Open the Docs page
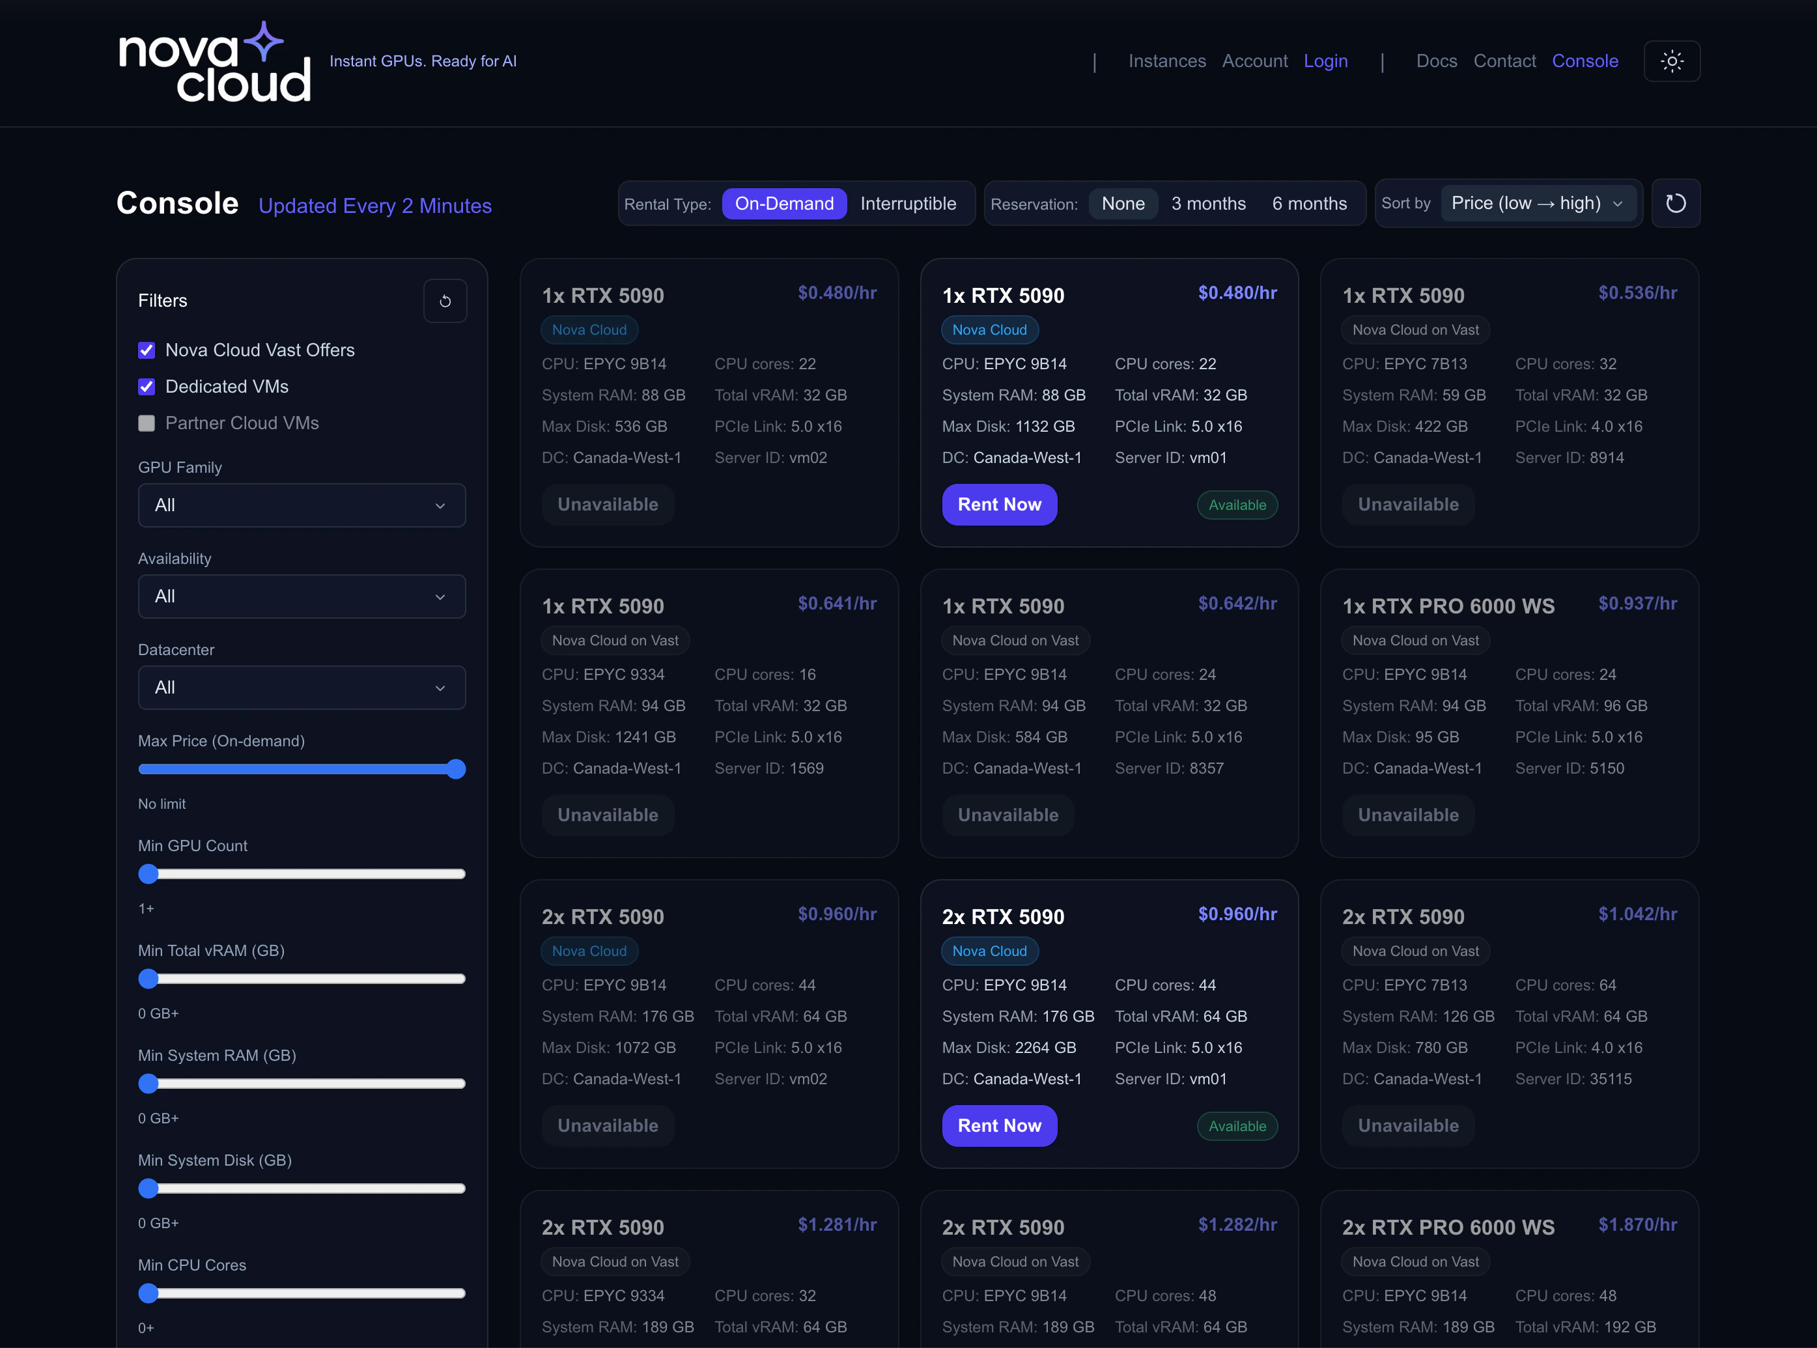 [1437, 61]
